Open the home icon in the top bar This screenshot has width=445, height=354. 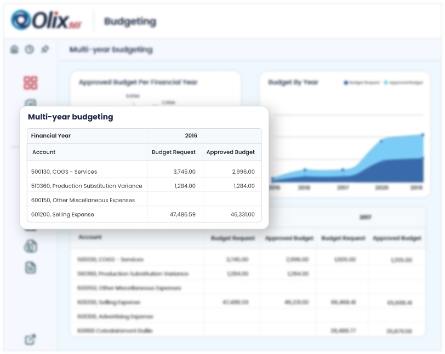tap(15, 49)
